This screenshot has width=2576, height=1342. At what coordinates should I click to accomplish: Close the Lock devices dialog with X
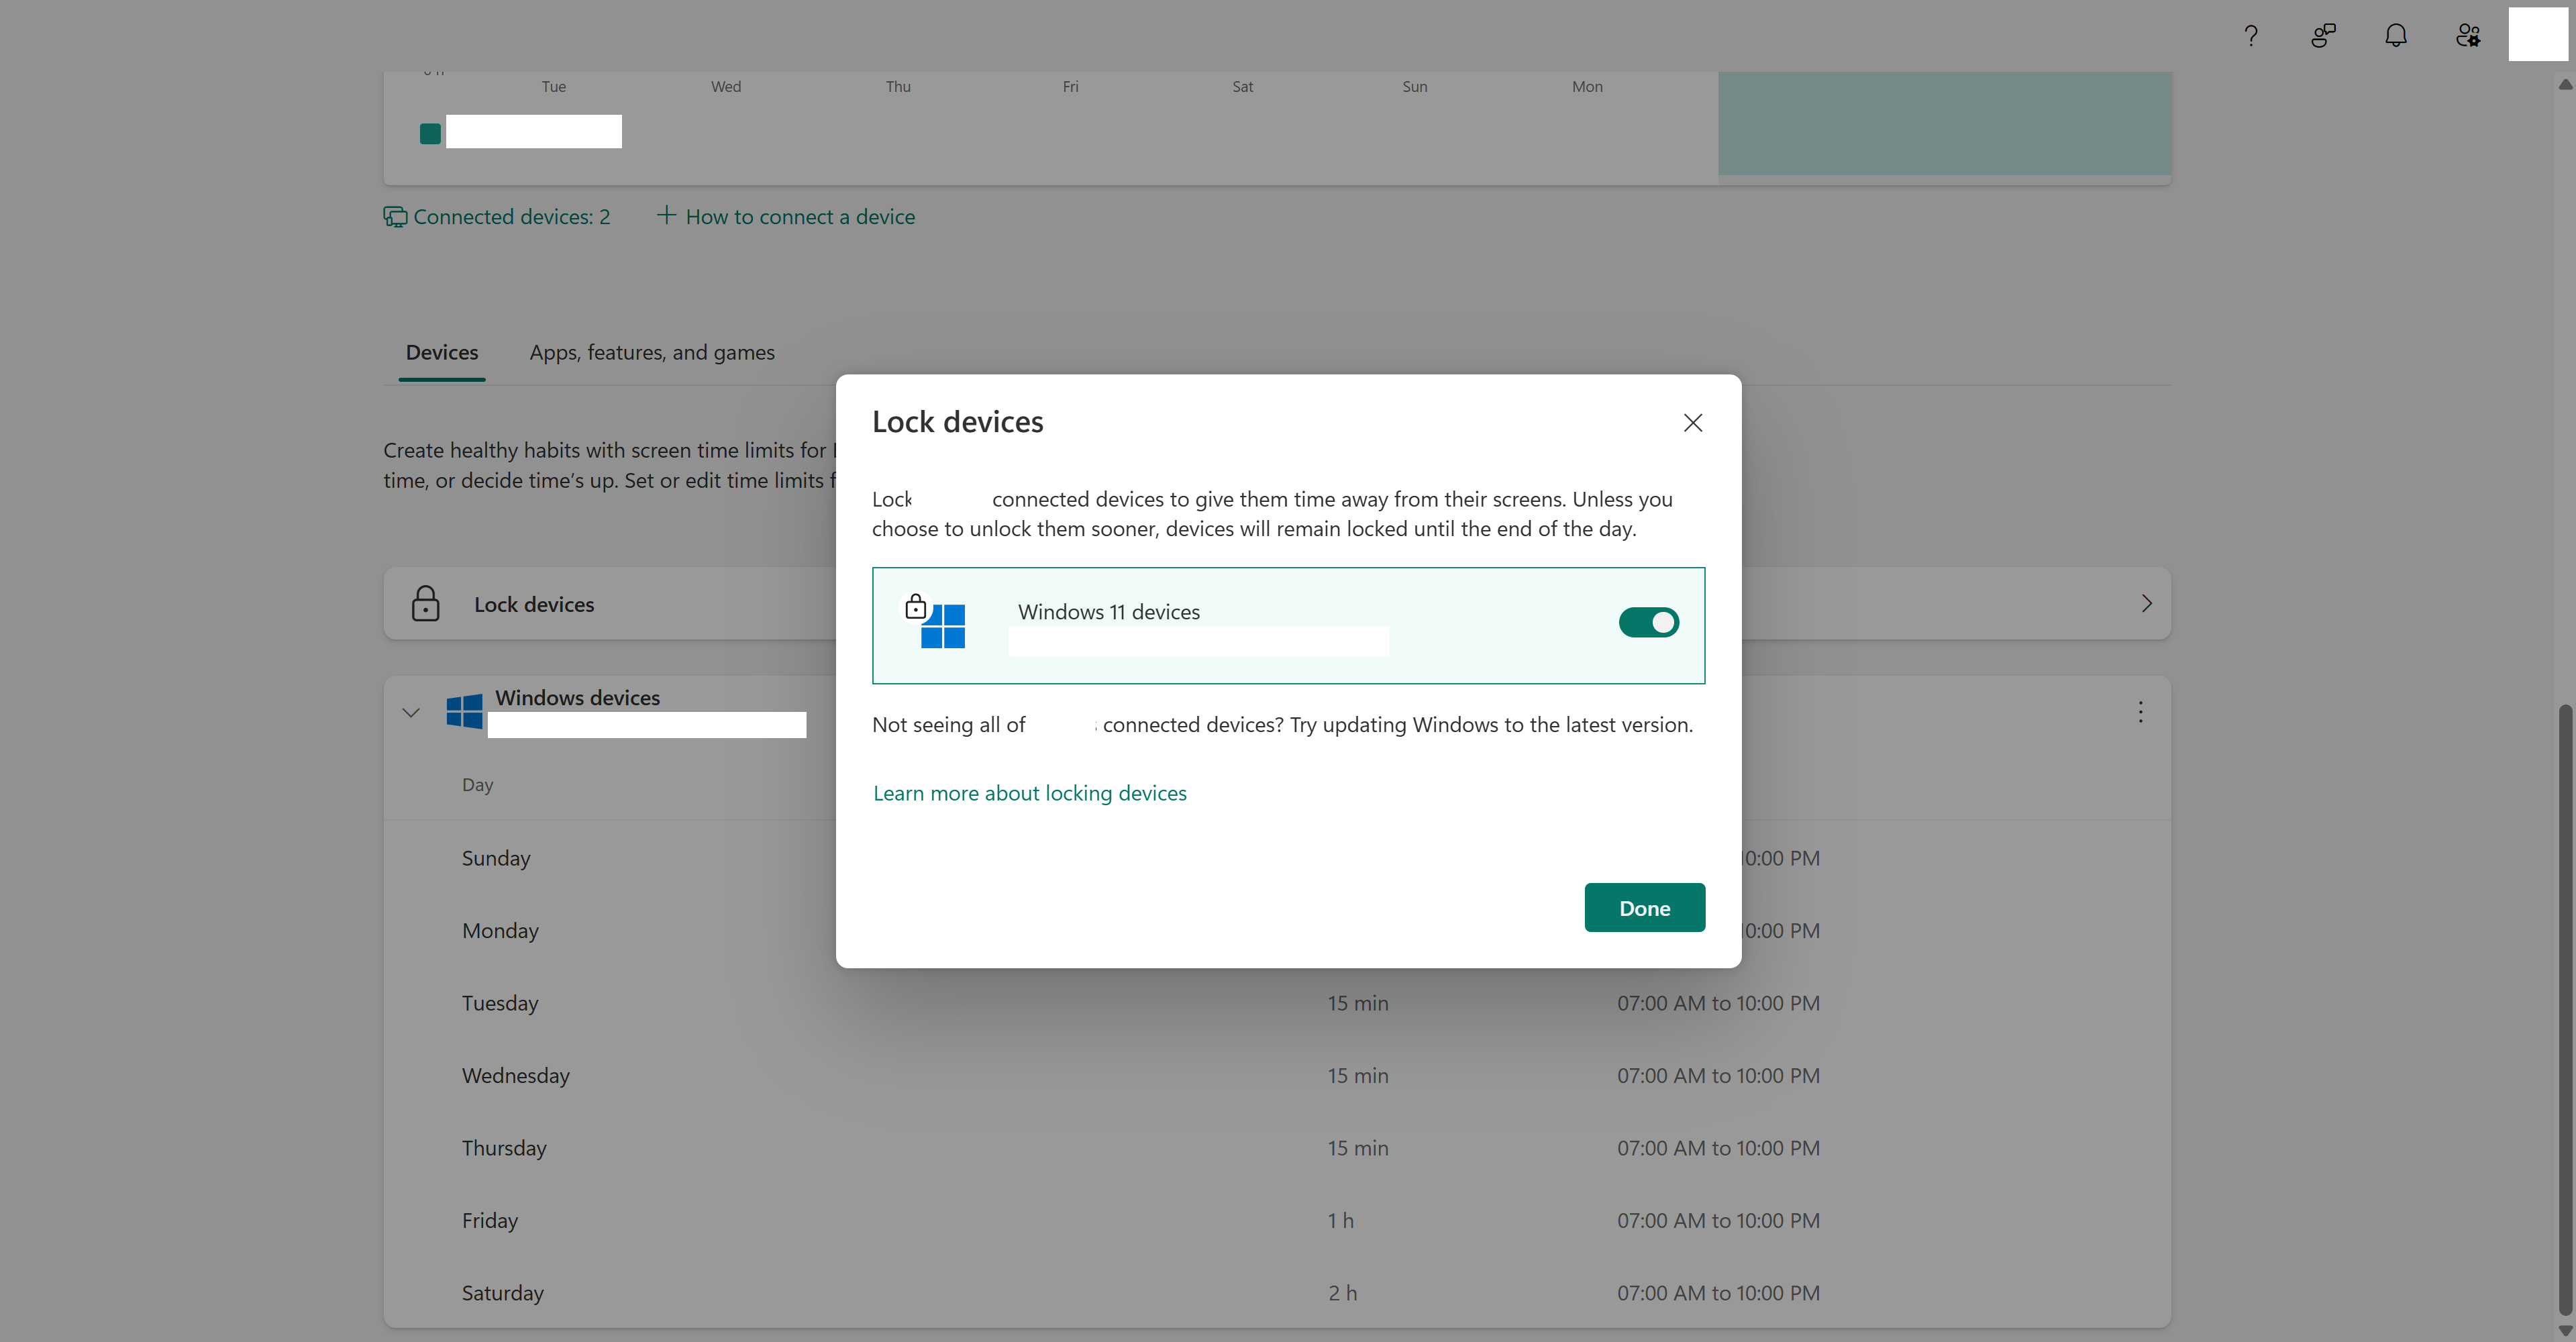pyautogui.click(x=1692, y=423)
